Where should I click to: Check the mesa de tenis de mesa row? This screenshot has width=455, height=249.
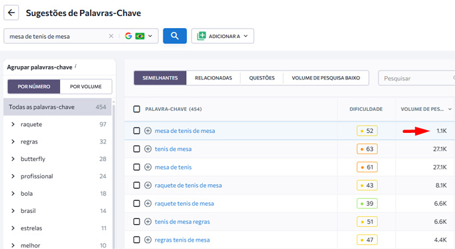point(137,131)
